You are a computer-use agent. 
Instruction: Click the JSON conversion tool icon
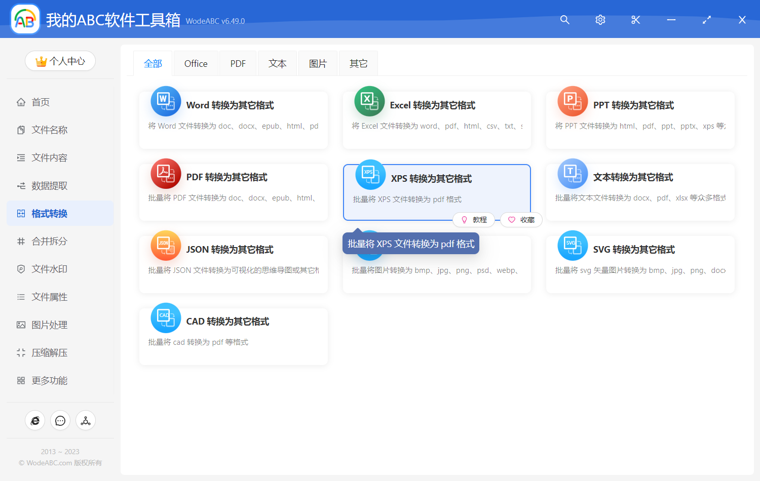[166, 246]
